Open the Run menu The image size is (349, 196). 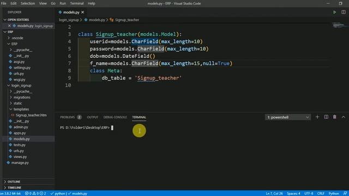tap(63, 3)
